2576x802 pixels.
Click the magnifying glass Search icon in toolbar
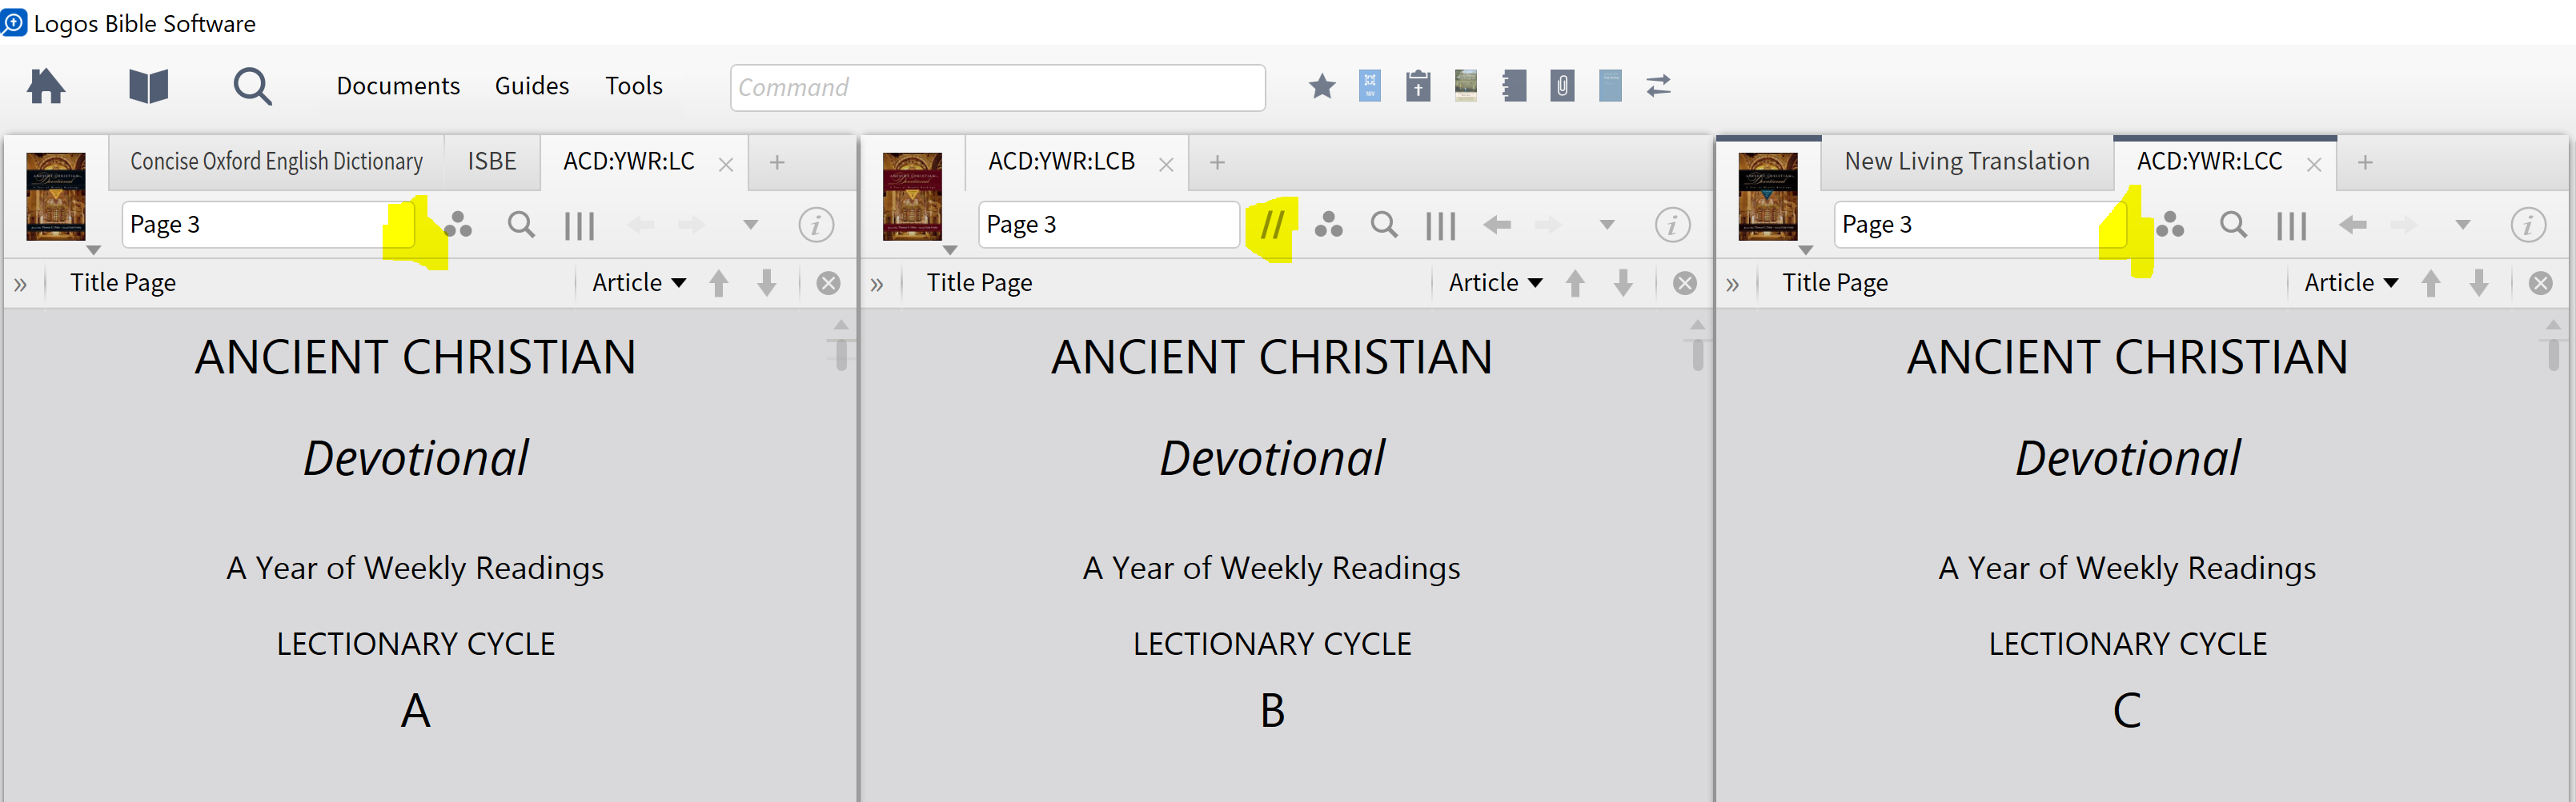253,86
